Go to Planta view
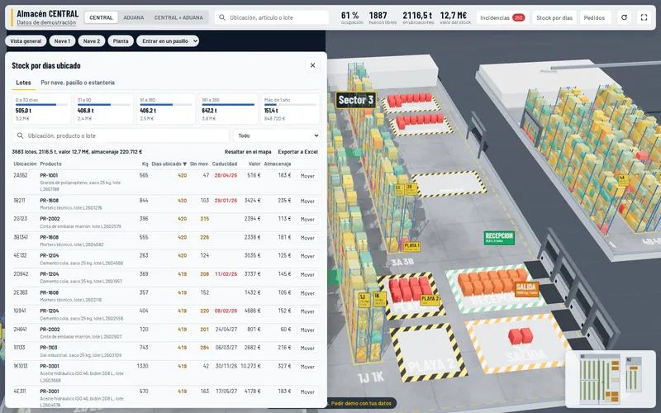The width and height of the screenshot is (661, 413). (x=121, y=40)
